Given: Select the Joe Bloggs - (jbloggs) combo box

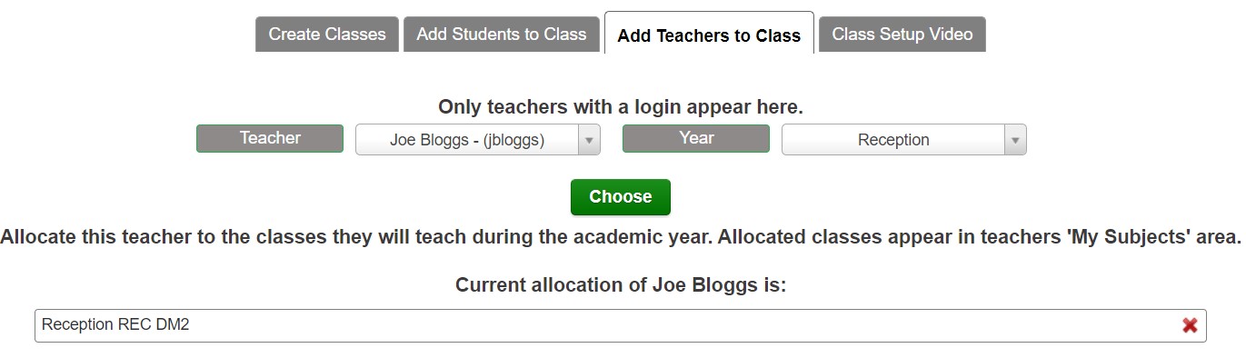Looking at the screenshot, I should pyautogui.click(x=478, y=140).
